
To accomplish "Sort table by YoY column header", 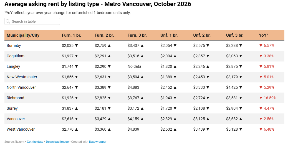I will (x=263, y=35).
